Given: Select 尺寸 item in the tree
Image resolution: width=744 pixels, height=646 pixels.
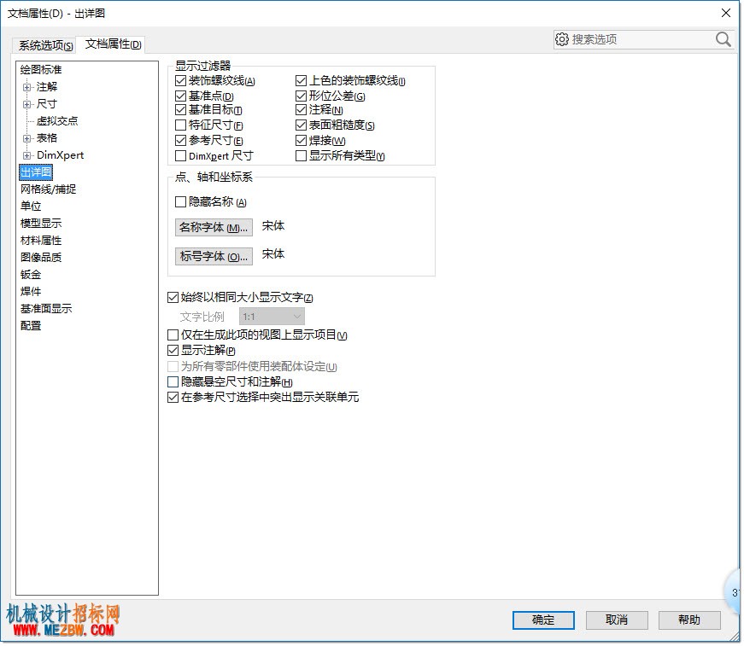Looking at the screenshot, I should click(47, 104).
